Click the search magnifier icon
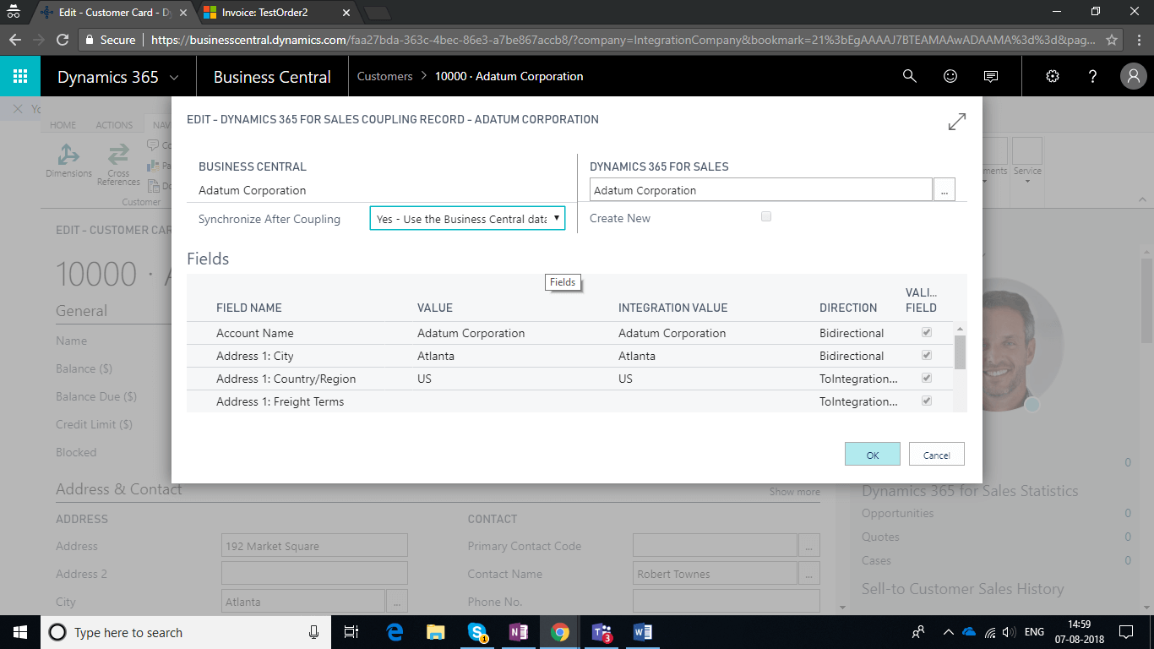Viewport: 1154px width, 649px height. coord(910,76)
